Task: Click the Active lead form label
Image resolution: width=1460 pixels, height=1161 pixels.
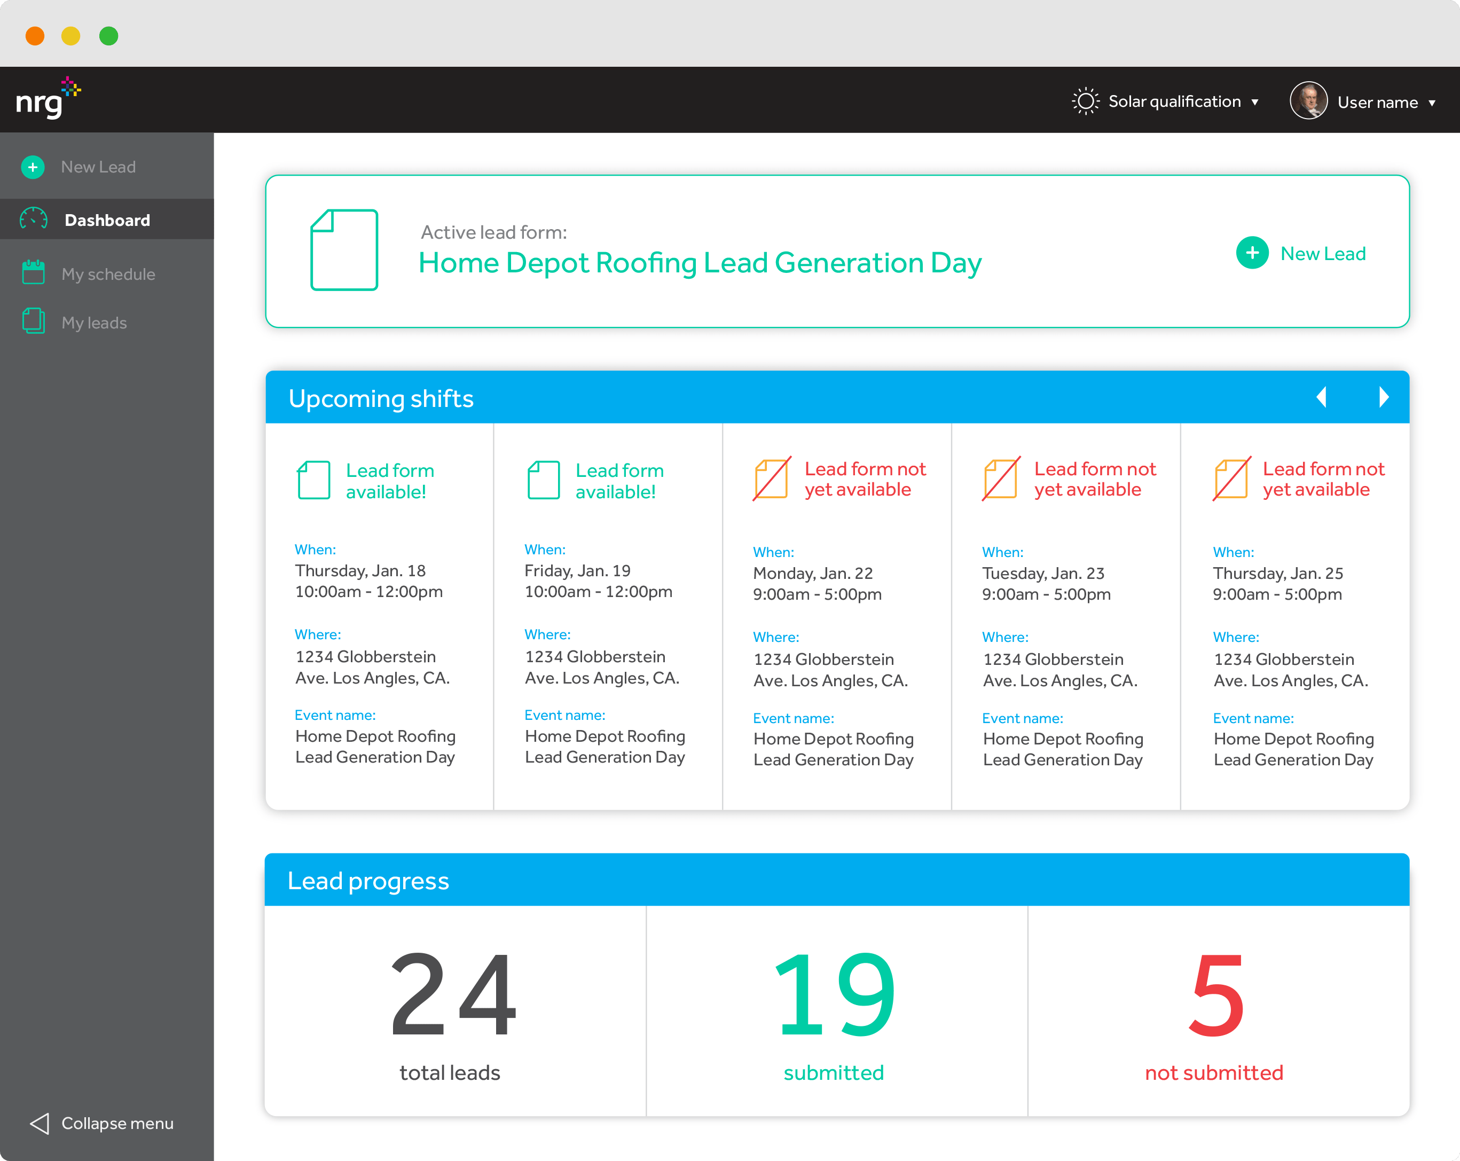Action: point(493,232)
